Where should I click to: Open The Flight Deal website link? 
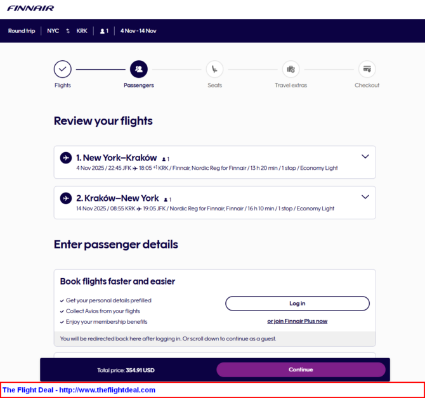point(79,390)
